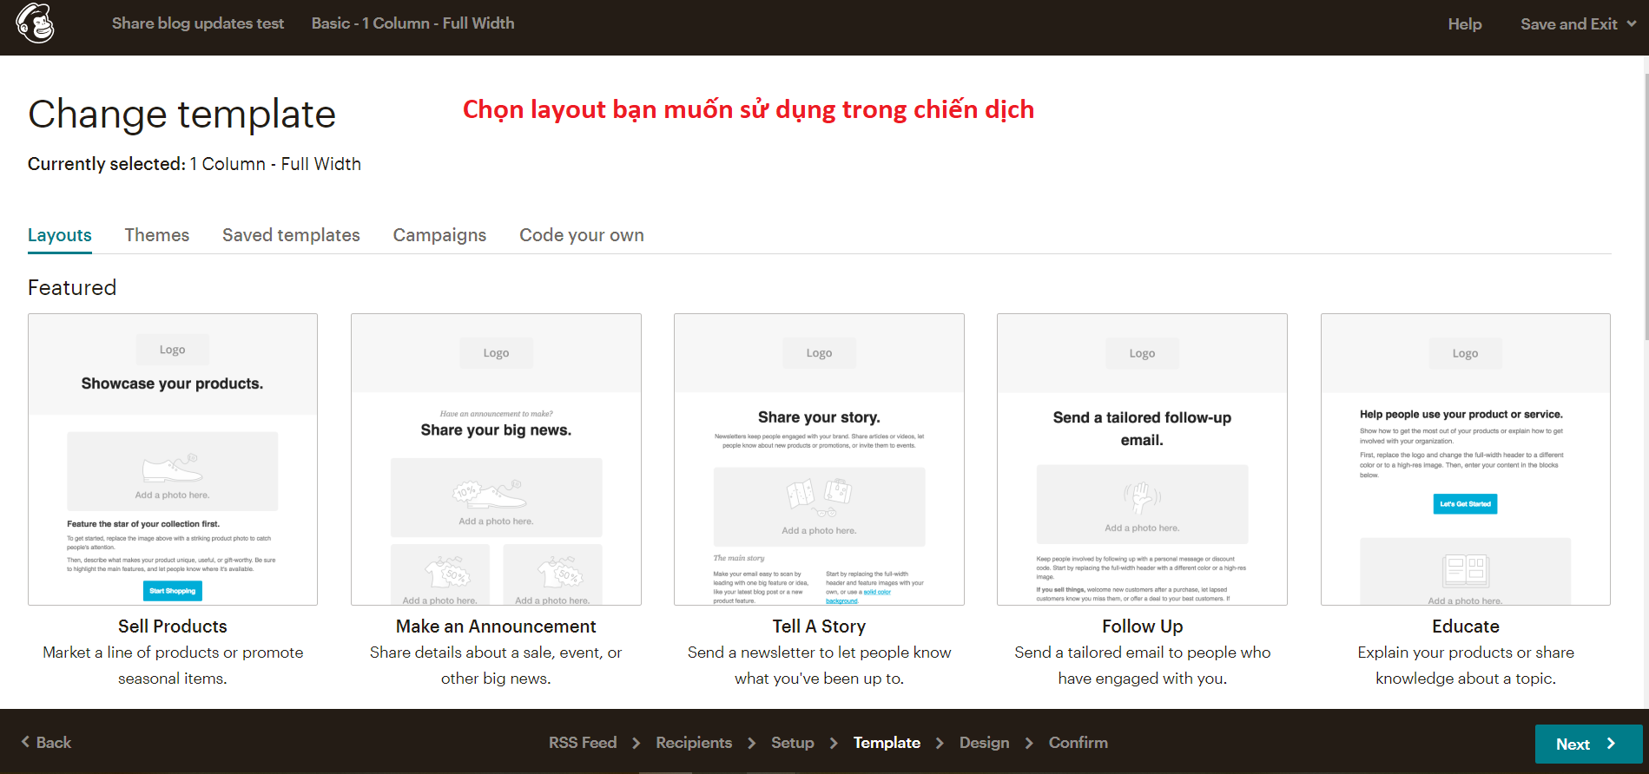Select the Tell A Story template thumbnail
1649x774 pixels.
(819, 459)
